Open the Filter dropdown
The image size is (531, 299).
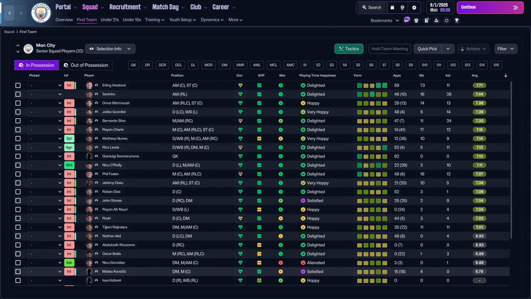pos(506,49)
